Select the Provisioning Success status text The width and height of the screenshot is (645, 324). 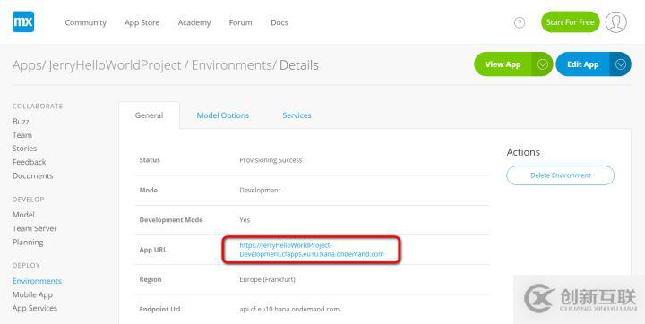pyautogui.click(x=271, y=160)
